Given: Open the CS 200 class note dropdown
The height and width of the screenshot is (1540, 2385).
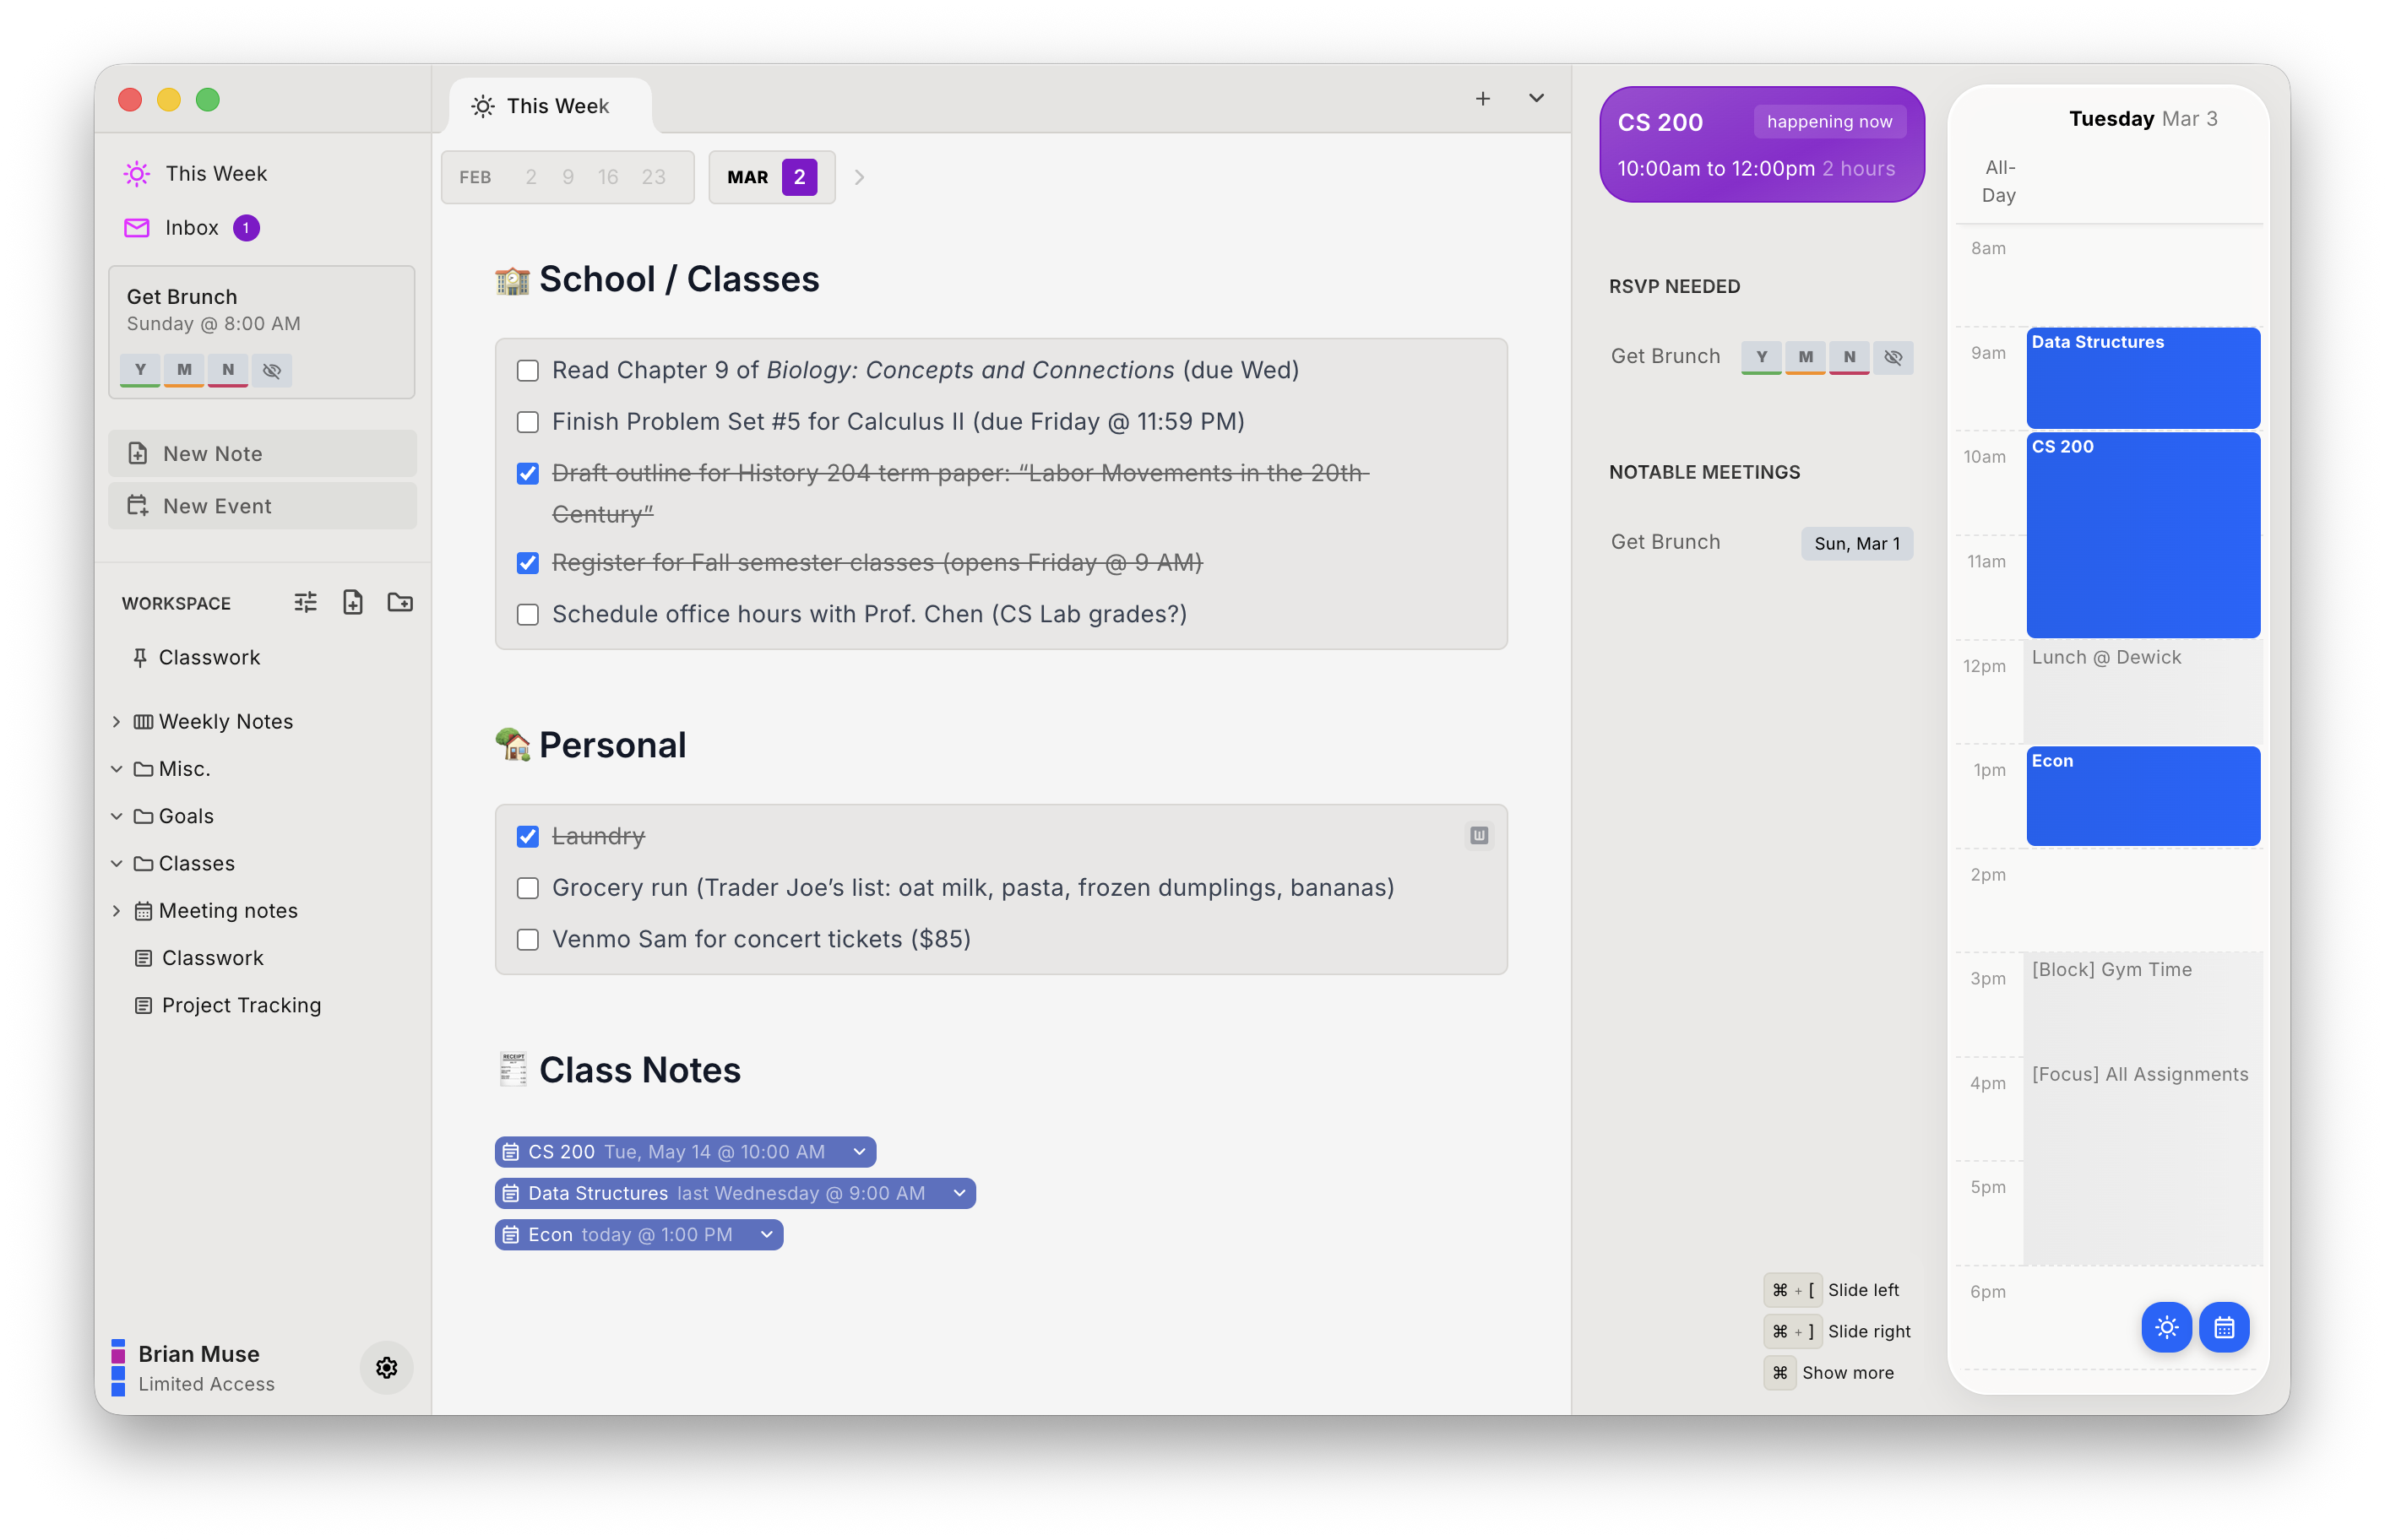Looking at the screenshot, I should coord(858,1151).
